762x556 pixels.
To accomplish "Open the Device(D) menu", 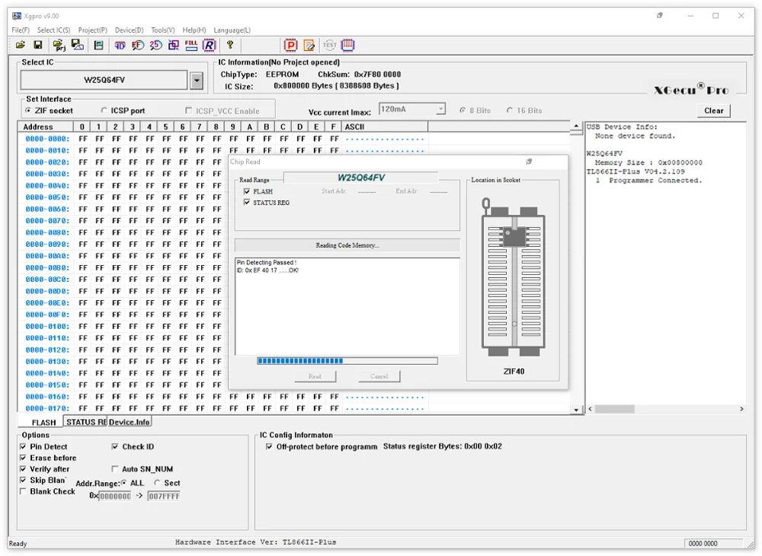I will 129,30.
